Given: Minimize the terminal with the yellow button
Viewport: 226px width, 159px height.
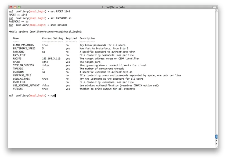Looking at the screenshot, I should [15, 6].
